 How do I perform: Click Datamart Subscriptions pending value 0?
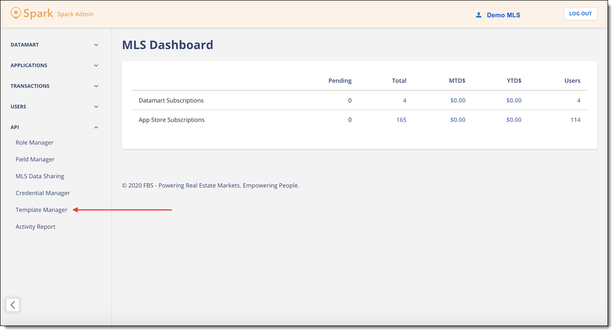tap(350, 101)
